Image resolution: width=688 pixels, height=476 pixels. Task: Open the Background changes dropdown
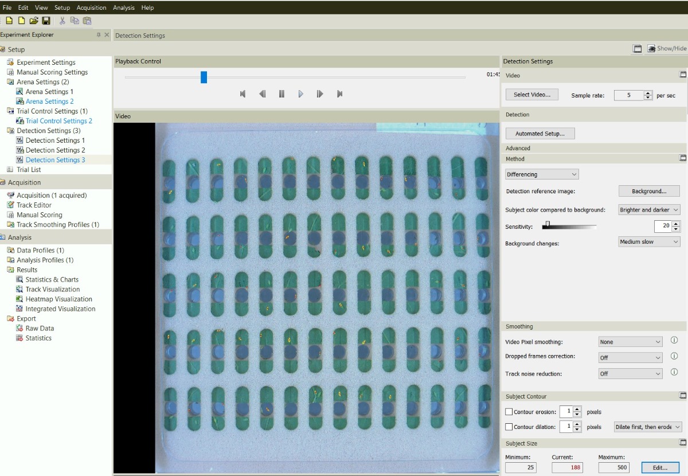point(649,242)
